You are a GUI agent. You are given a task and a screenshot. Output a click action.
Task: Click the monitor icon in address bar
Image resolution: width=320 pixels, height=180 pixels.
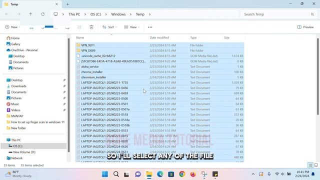(x=55, y=14)
